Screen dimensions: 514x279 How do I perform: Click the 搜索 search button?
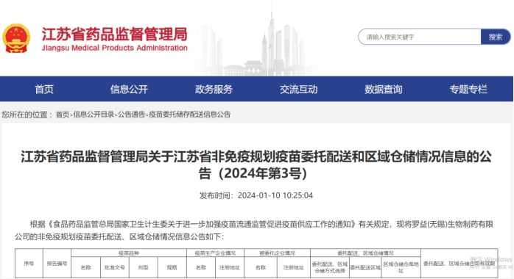496,37
